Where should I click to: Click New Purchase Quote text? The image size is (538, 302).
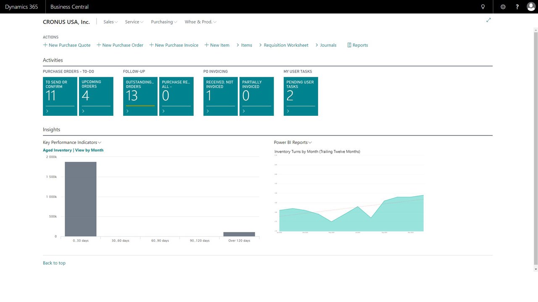[x=69, y=45]
